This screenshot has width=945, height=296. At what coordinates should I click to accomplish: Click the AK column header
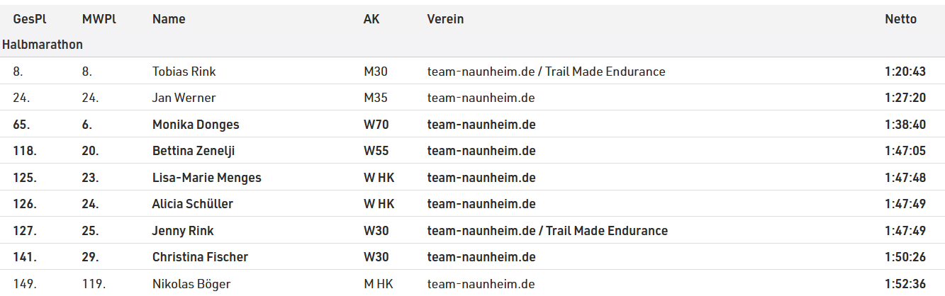[x=371, y=19]
